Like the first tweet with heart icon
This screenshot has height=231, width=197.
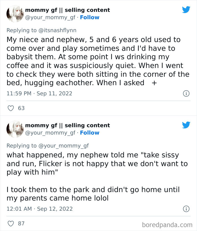click(11, 108)
